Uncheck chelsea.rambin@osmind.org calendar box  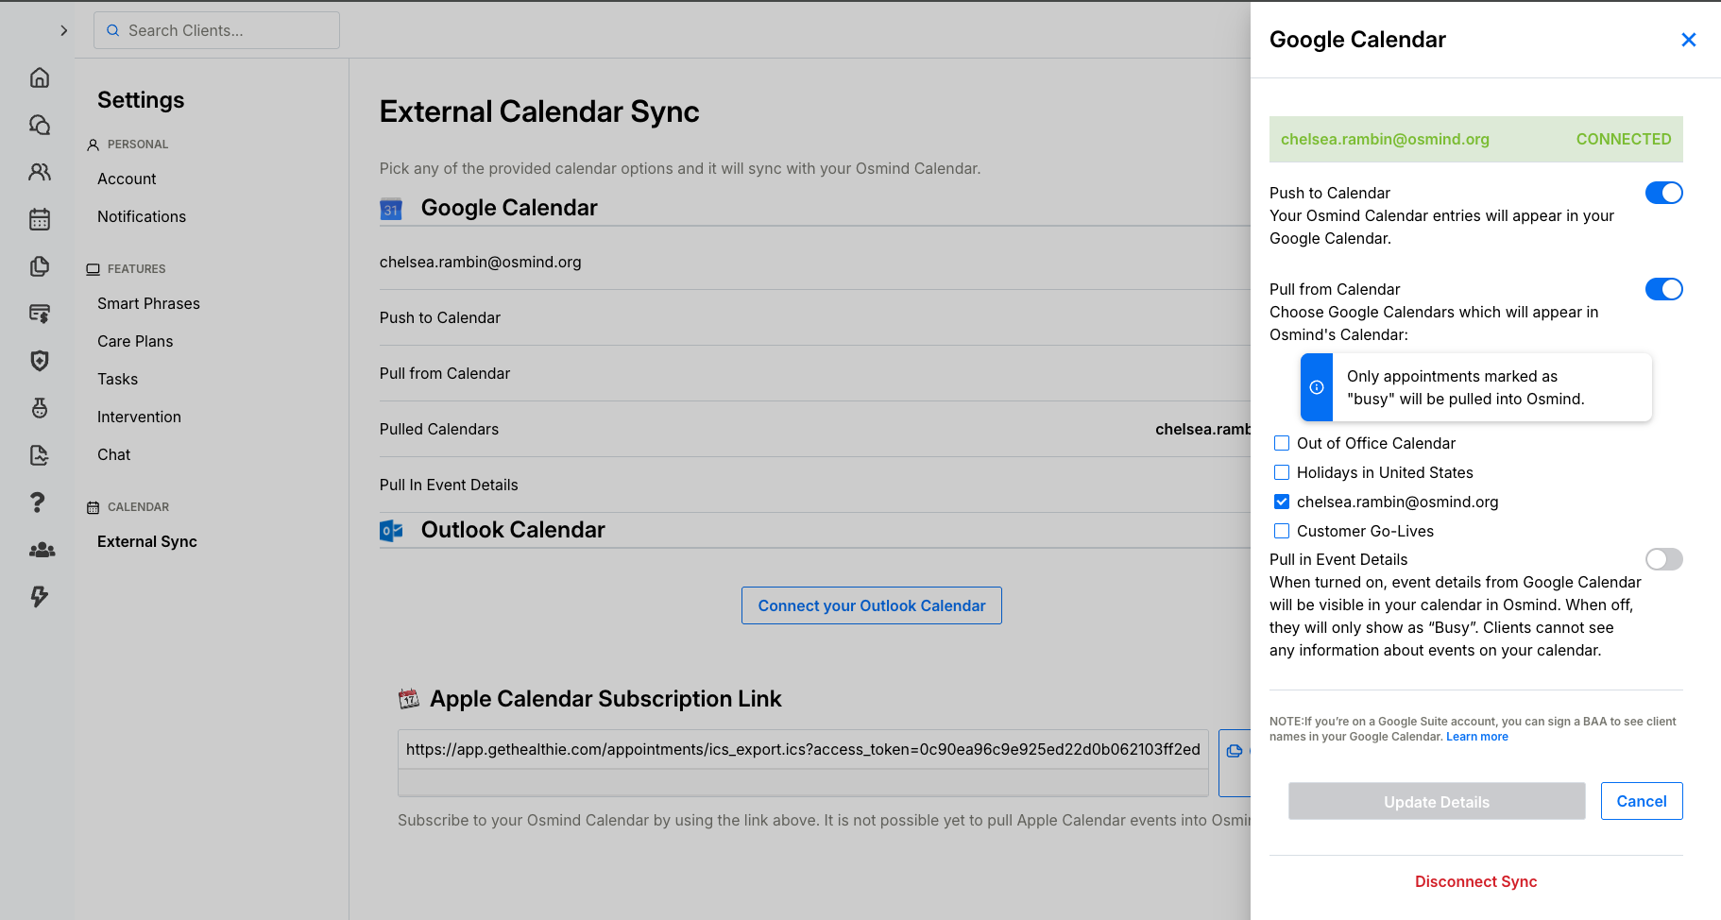click(x=1282, y=502)
